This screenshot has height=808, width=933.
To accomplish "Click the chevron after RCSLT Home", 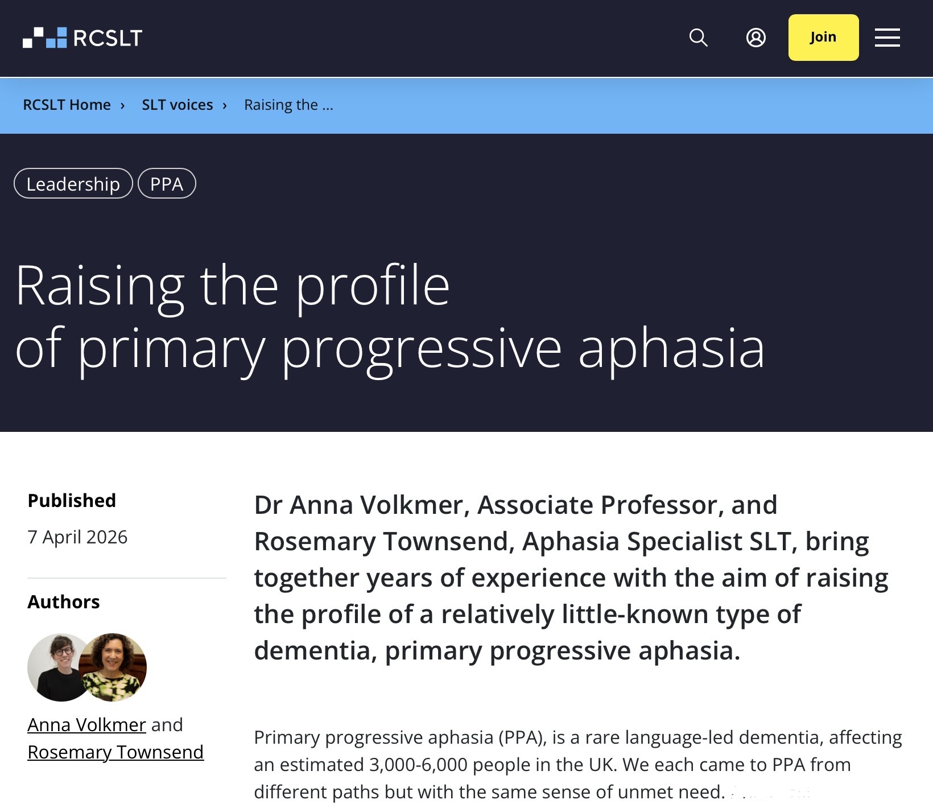I will tap(122, 105).
